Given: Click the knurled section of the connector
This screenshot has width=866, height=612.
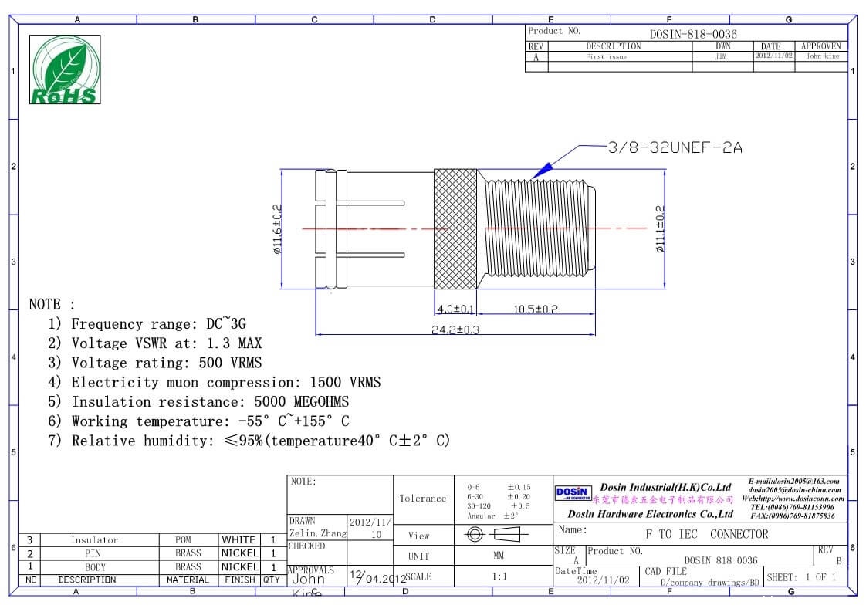Looking at the screenshot, I should (x=456, y=229).
